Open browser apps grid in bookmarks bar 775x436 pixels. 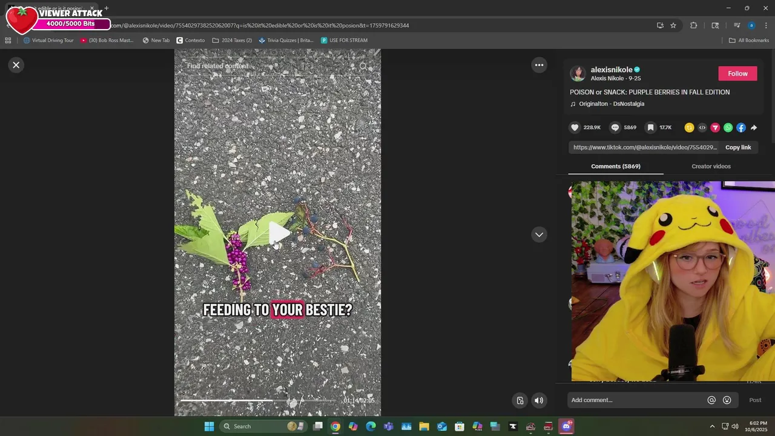[x=8, y=41]
